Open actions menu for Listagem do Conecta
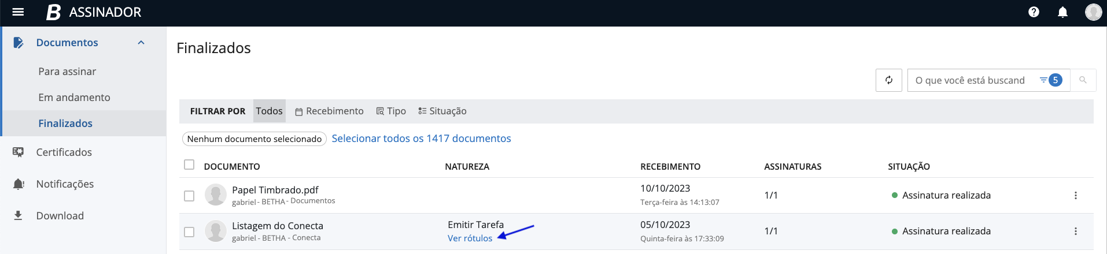This screenshot has height=254, width=1107. pos(1076,231)
